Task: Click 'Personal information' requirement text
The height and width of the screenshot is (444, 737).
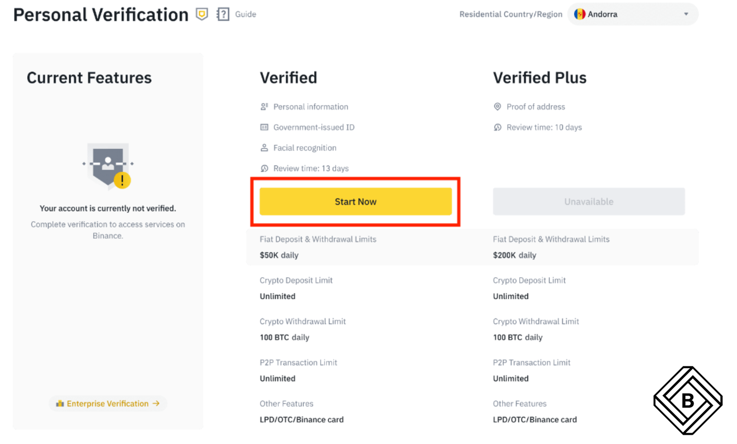Action: click(311, 107)
